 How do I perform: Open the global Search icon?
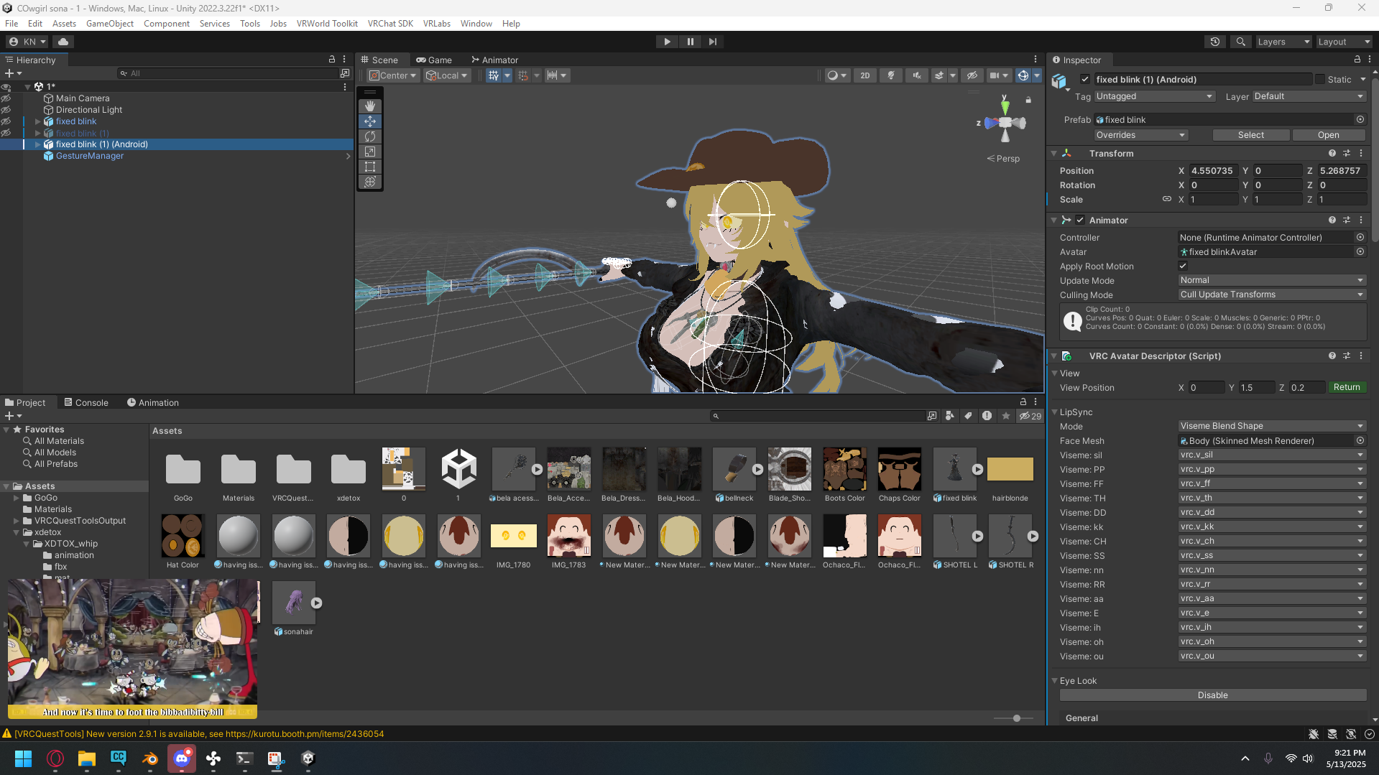(1240, 42)
